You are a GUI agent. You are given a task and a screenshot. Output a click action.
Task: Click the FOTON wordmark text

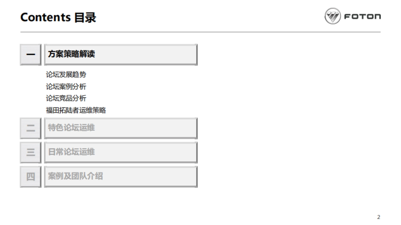[x=362, y=17]
